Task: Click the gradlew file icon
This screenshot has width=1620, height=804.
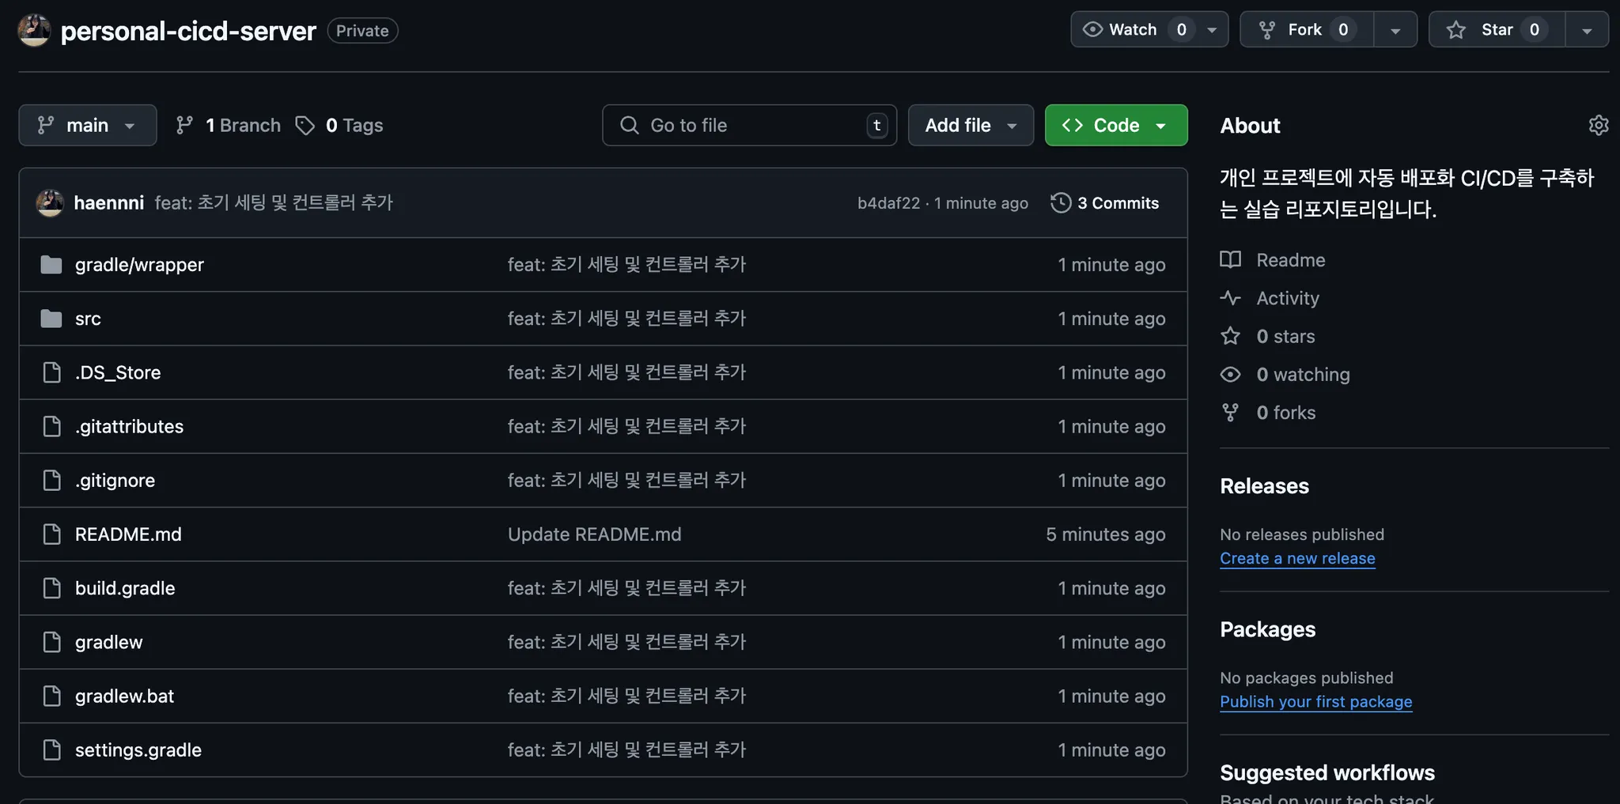Action: click(51, 642)
